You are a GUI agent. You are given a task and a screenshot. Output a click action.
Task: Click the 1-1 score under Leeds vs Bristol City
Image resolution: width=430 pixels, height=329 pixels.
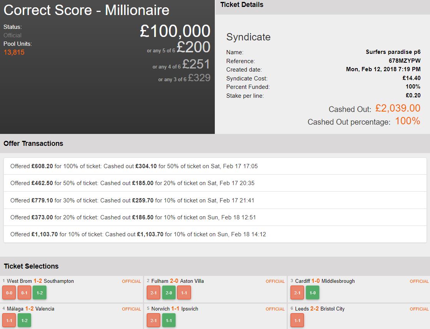(297, 321)
